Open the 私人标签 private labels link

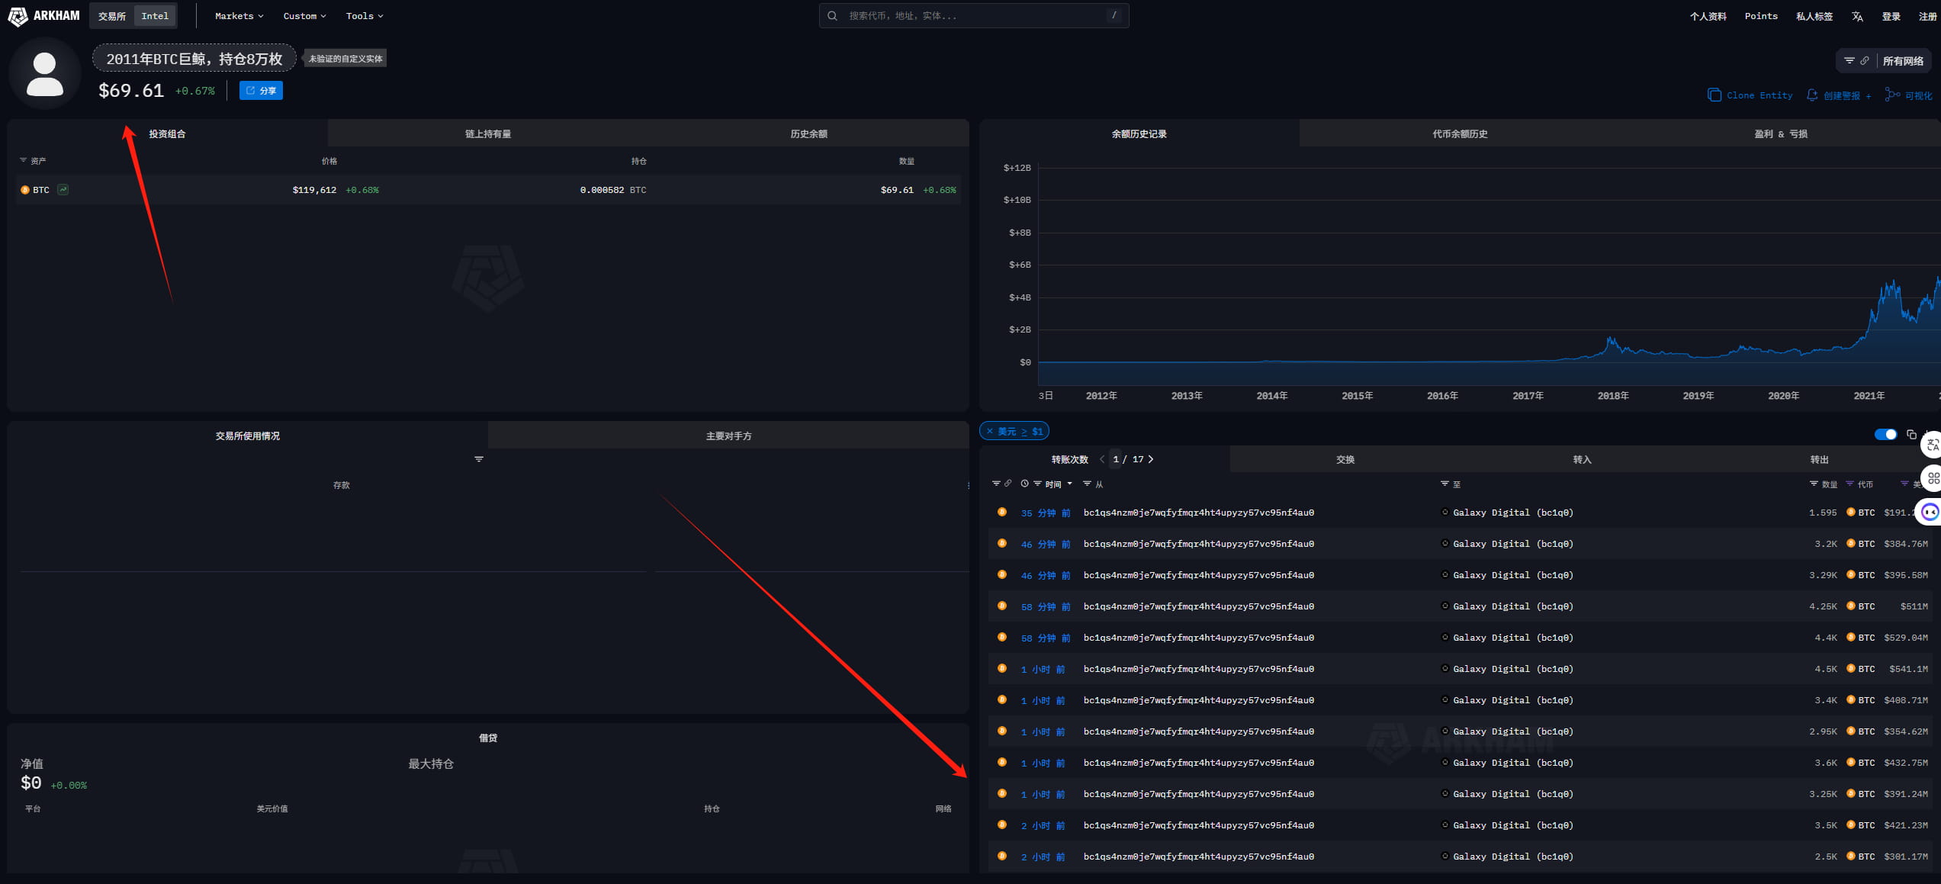tap(1814, 16)
